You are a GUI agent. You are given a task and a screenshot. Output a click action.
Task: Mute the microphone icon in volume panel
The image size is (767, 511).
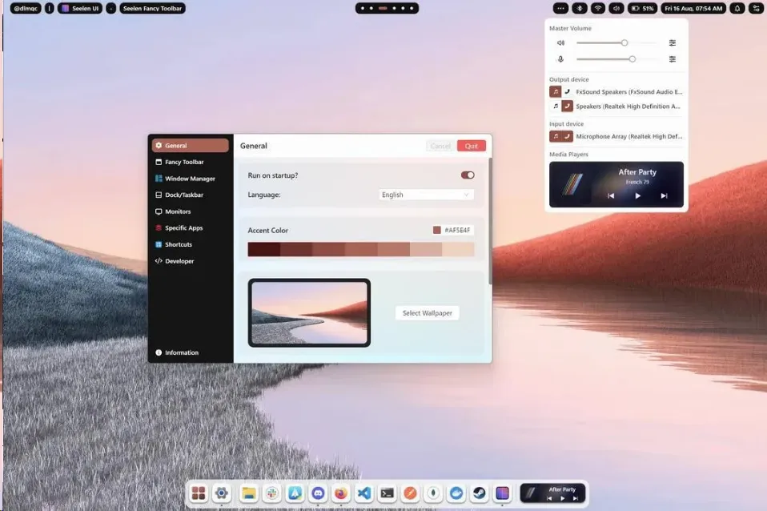(560, 59)
